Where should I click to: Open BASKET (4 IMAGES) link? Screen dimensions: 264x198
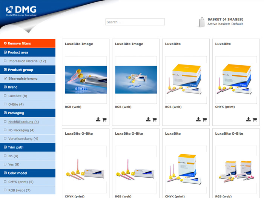pyautogui.click(x=225, y=19)
